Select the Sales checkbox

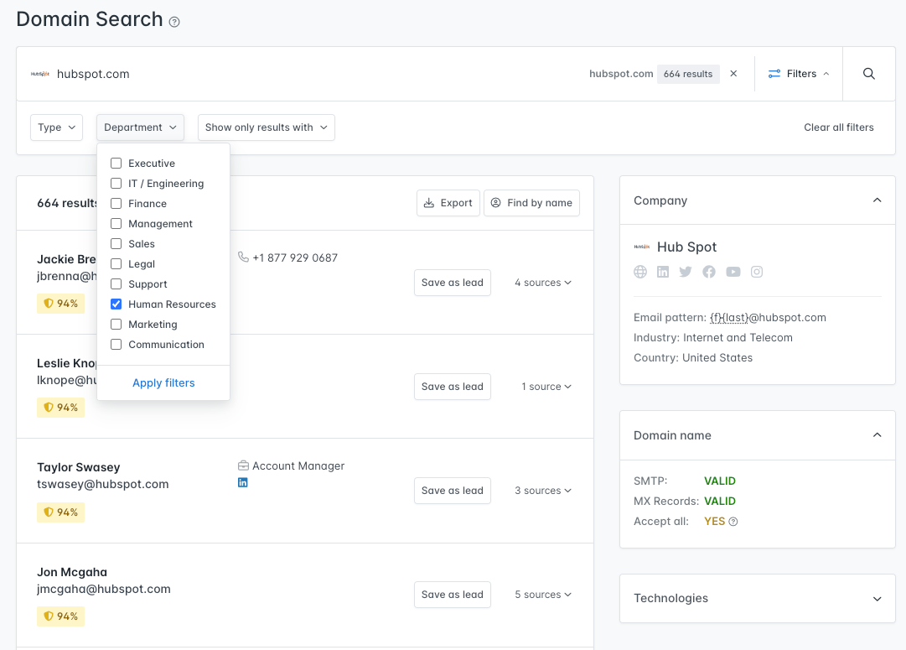(x=116, y=243)
